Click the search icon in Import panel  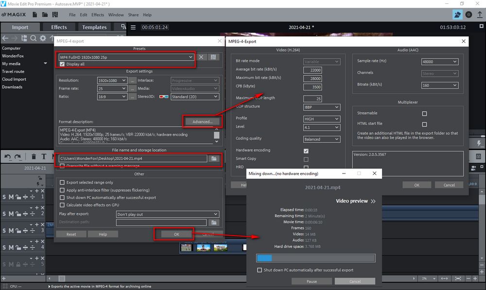pyautogui.click(x=33, y=38)
